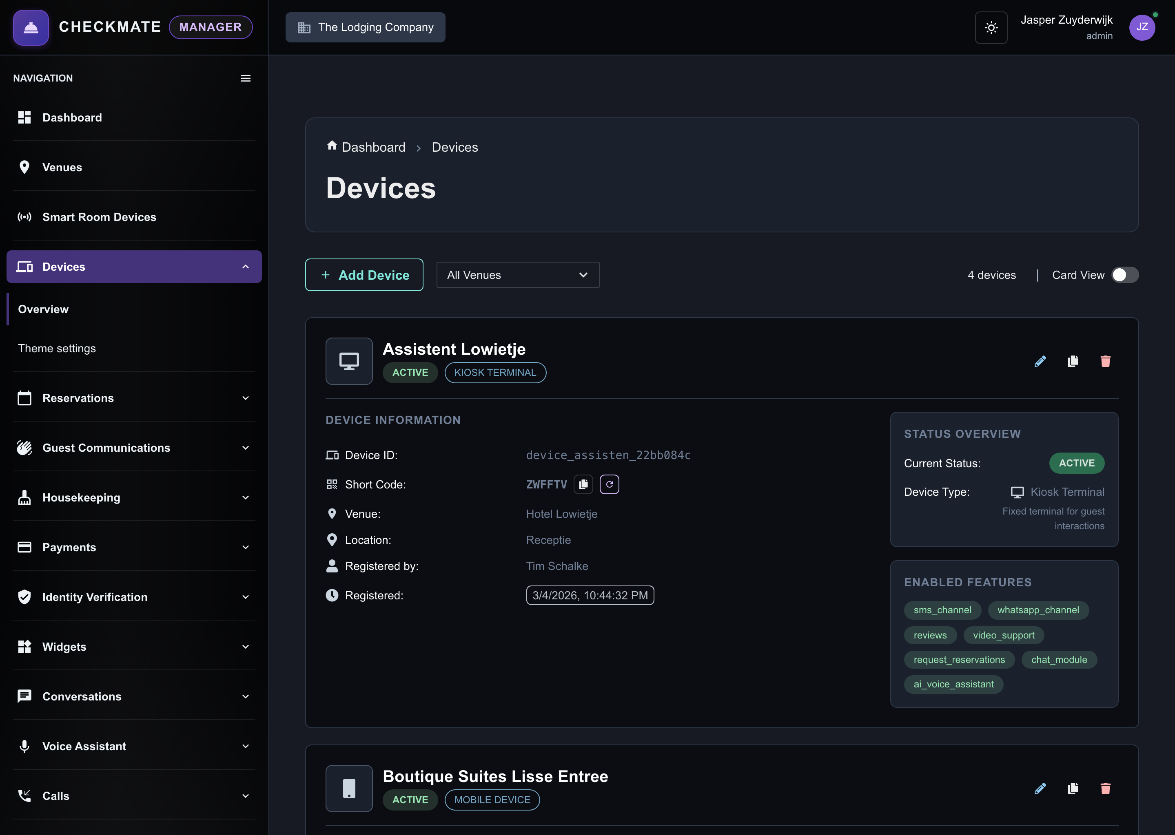Click the registered date 3/4/2026, 10:44:32 PM

click(x=590, y=595)
